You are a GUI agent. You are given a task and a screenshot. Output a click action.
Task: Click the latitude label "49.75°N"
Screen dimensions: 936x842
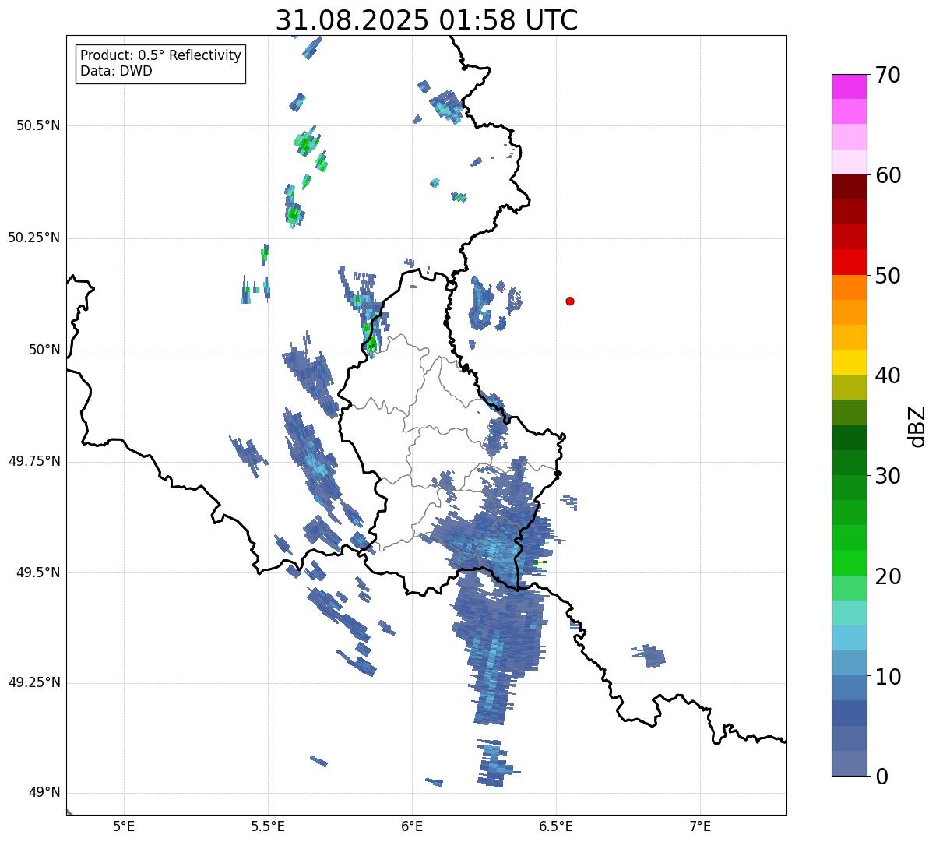click(x=34, y=461)
